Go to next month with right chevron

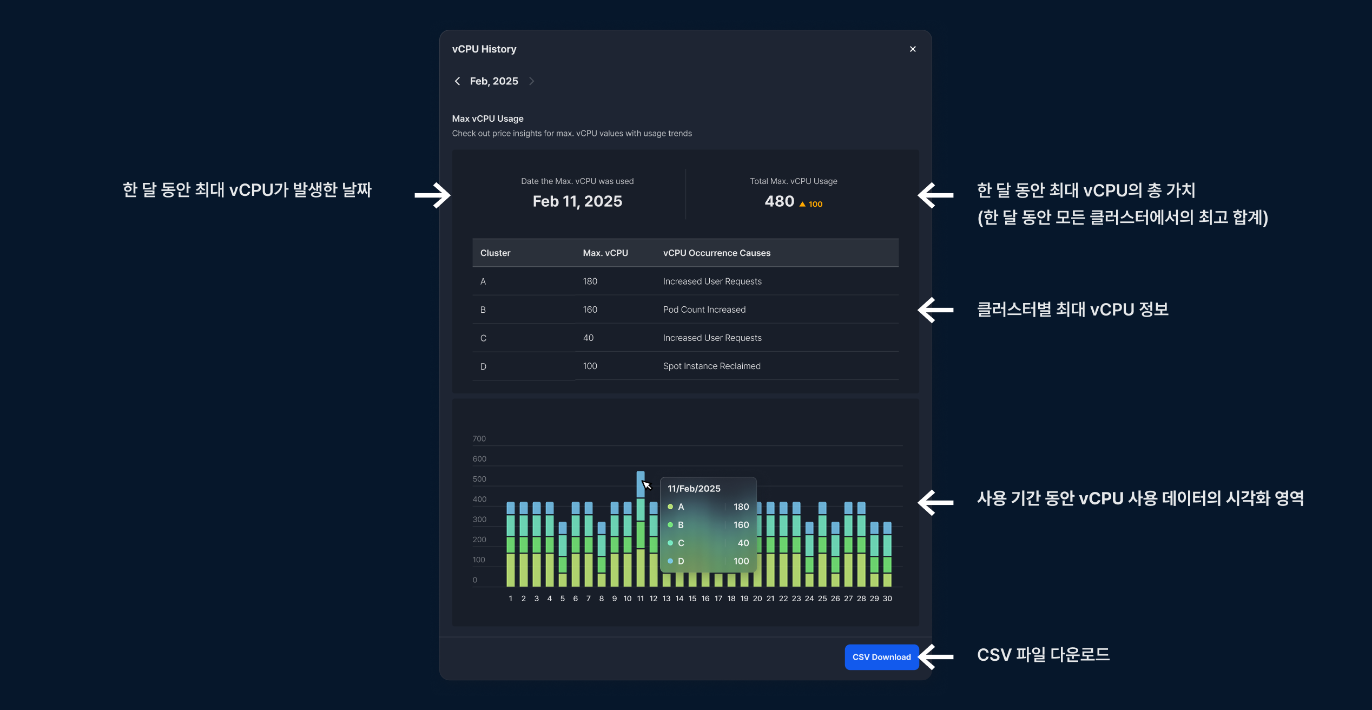click(x=531, y=81)
